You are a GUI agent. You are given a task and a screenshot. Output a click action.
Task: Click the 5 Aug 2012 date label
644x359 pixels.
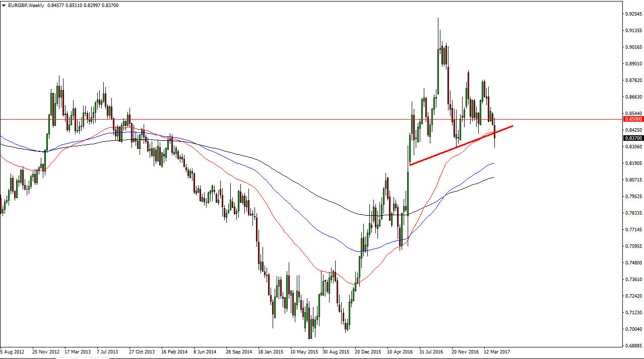12,352
